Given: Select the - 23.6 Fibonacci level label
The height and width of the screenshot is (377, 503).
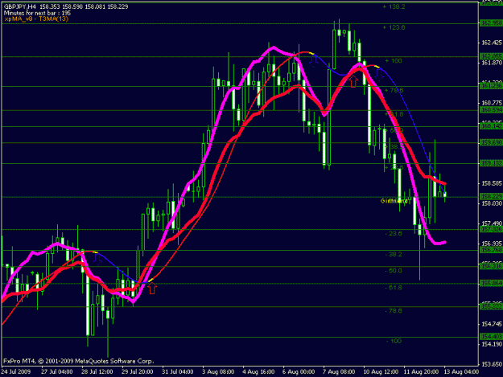Looking at the screenshot, I should tap(394, 233).
